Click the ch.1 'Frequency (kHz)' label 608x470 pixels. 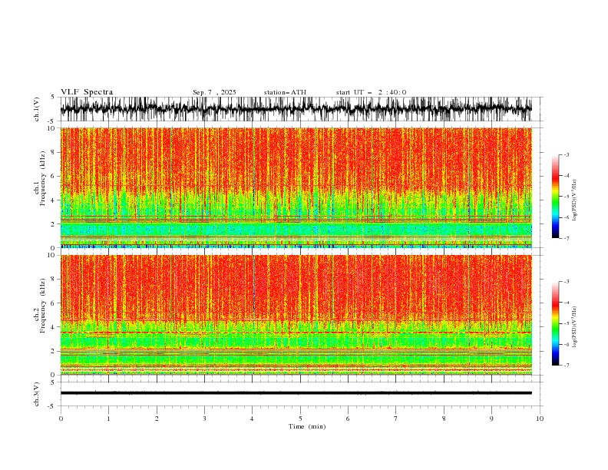pyautogui.click(x=43, y=179)
